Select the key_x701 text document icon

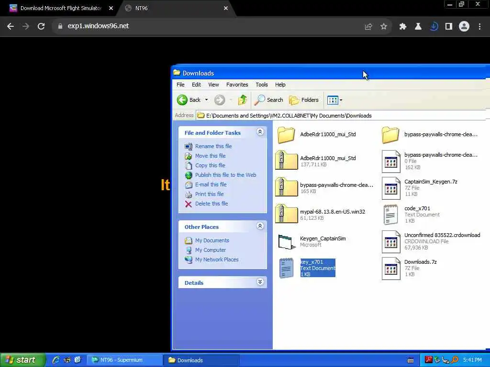[286, 268]
